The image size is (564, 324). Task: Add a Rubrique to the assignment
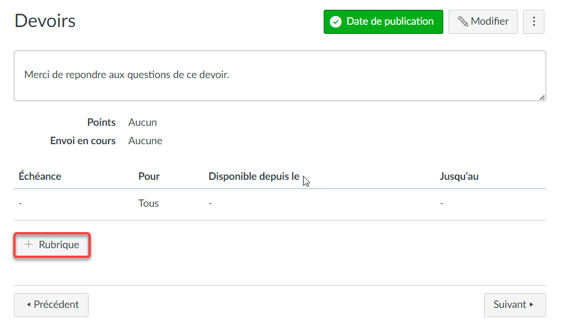tap(52, 245)
